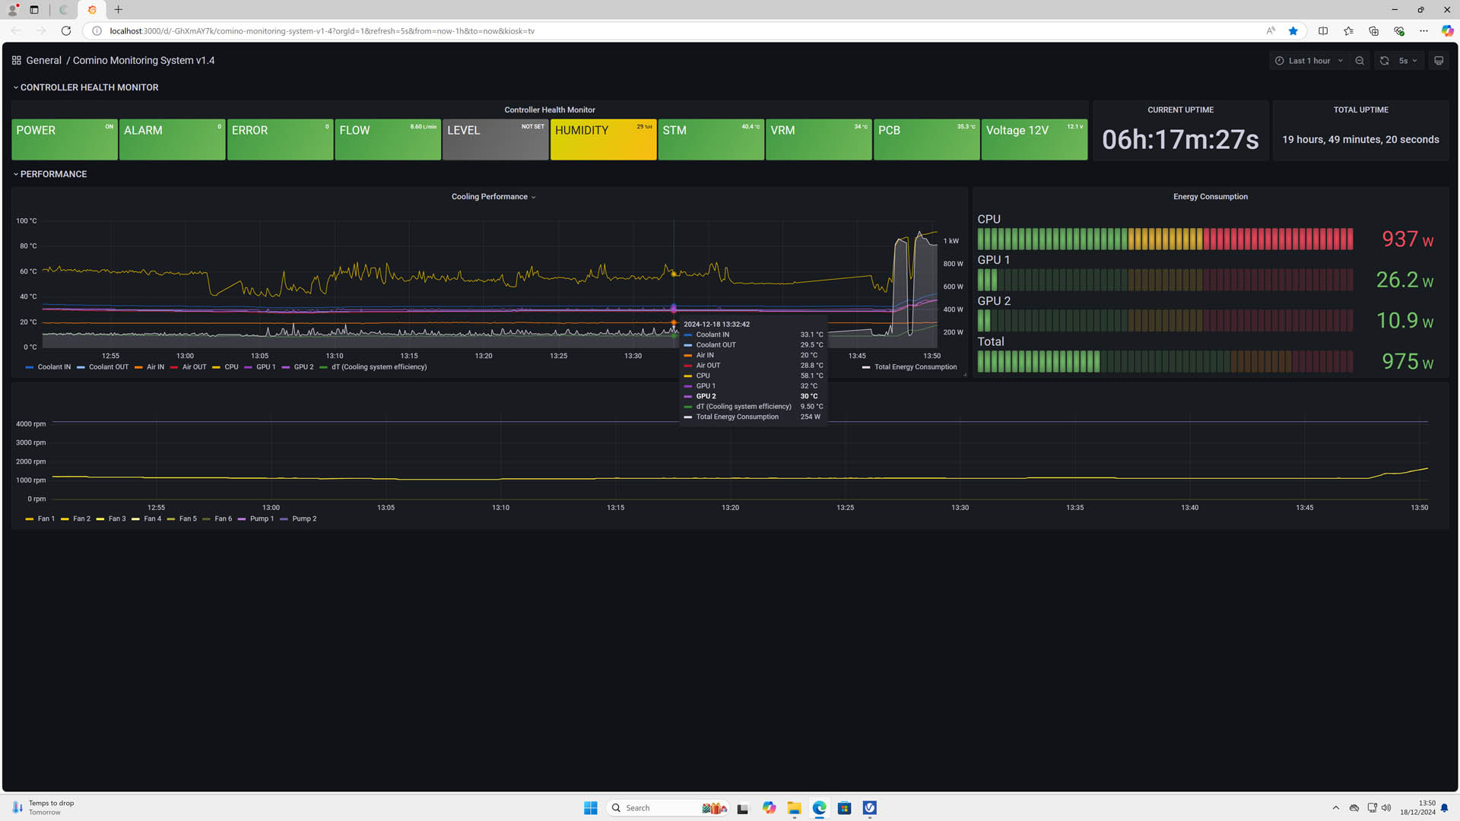Open the General folder breadcrumb link
Viewport: 1460px width, 821px height.
tap(43, 60)
